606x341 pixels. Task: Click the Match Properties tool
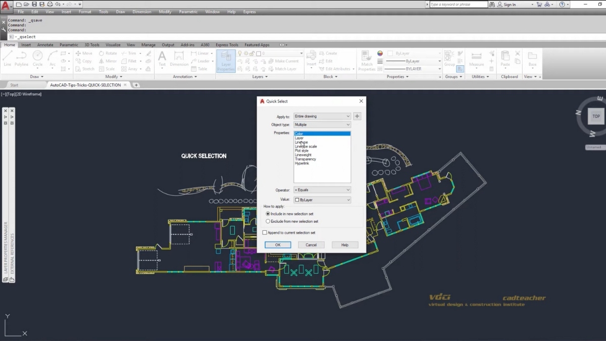click(x=367, y=61)
